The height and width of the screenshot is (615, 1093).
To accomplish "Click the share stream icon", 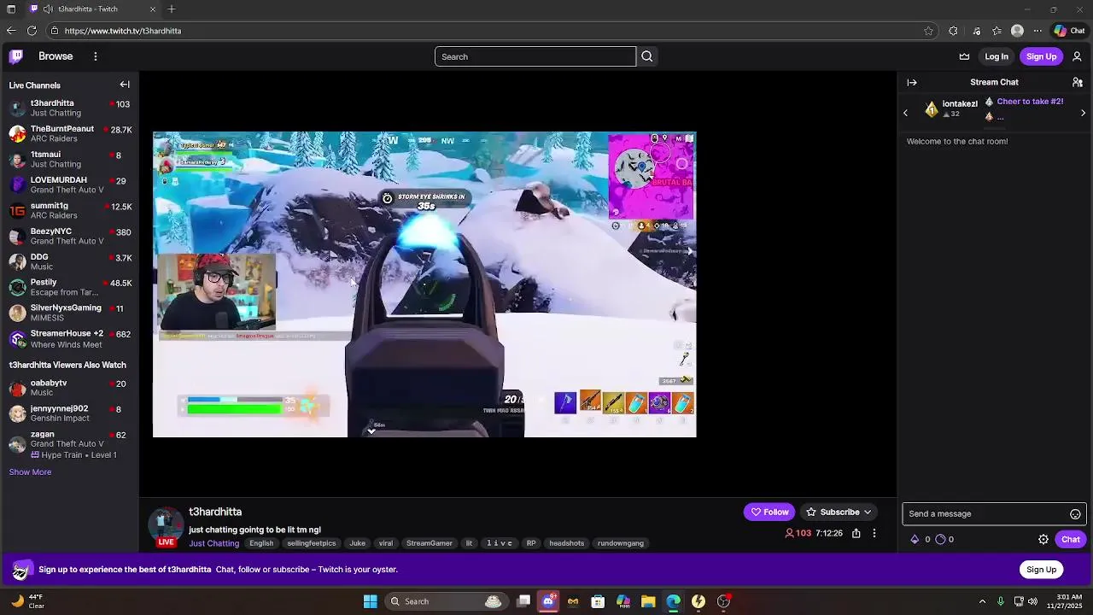I will click(x=856, y=533).
